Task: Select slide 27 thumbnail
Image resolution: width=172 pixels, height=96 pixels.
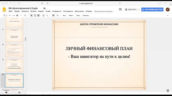Action: point(14,35)
